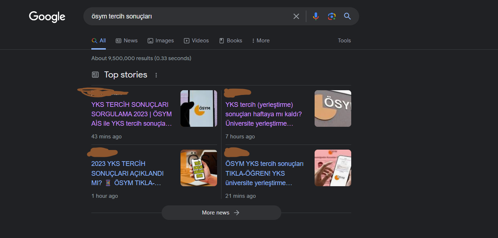Click the thumbnail of the SORGULAMA 2023 story
The width and height of the screenshot is (498, 238).
(x=199, y=109)
